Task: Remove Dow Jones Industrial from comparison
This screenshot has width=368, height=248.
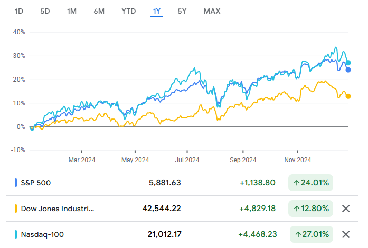Action: coord(346,209)
